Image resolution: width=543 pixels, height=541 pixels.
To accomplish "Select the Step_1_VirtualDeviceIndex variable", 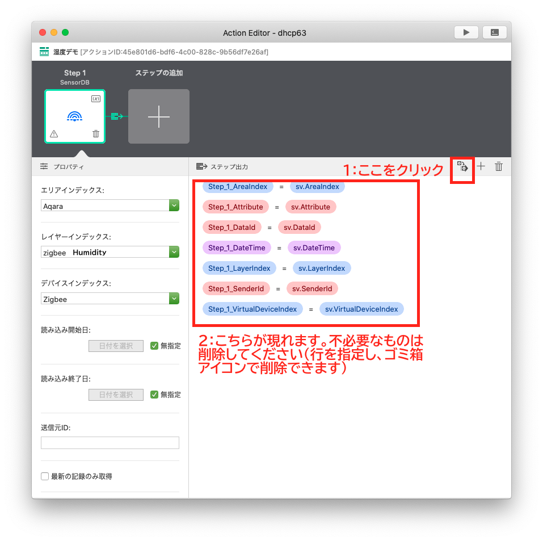I will [252, 309].
